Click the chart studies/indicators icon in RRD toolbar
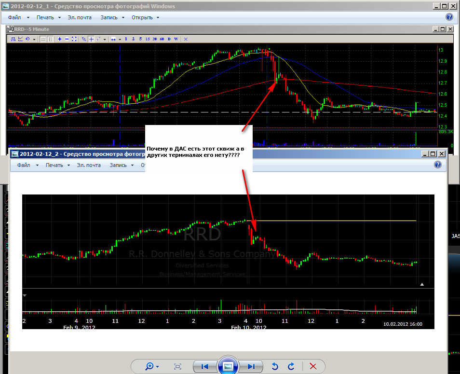460x374 pixels. [x=20, y=39]
